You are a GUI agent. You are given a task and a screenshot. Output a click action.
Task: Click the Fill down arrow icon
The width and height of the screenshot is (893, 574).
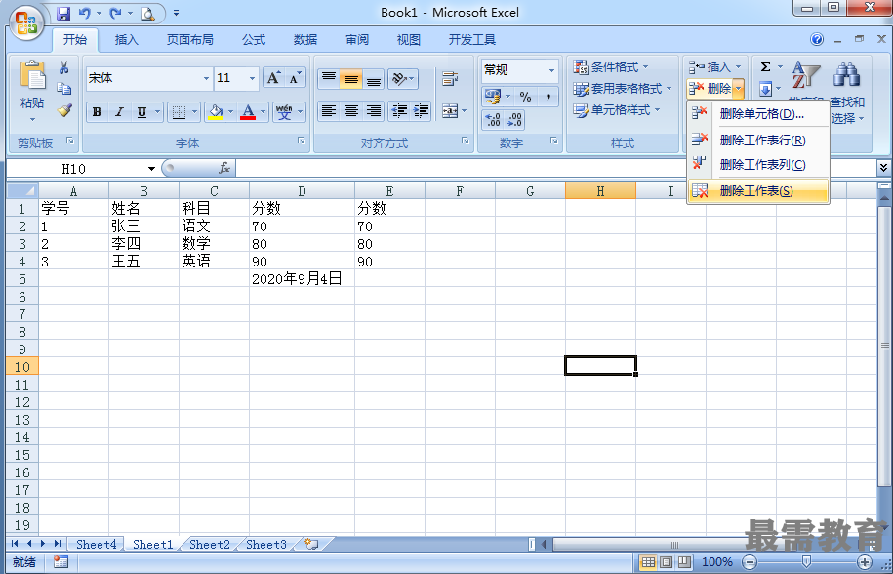click(765, 89)
